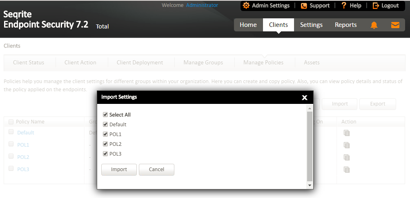Open the Administrator profile link
This screenshot has height=198, width=410.
(202, 5)
